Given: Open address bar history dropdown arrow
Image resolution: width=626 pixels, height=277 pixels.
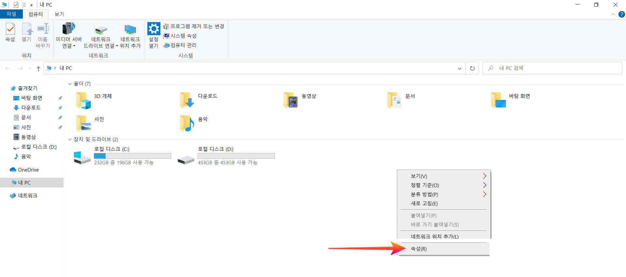Looking at the screenshot, I should click(x=459, y=68).
